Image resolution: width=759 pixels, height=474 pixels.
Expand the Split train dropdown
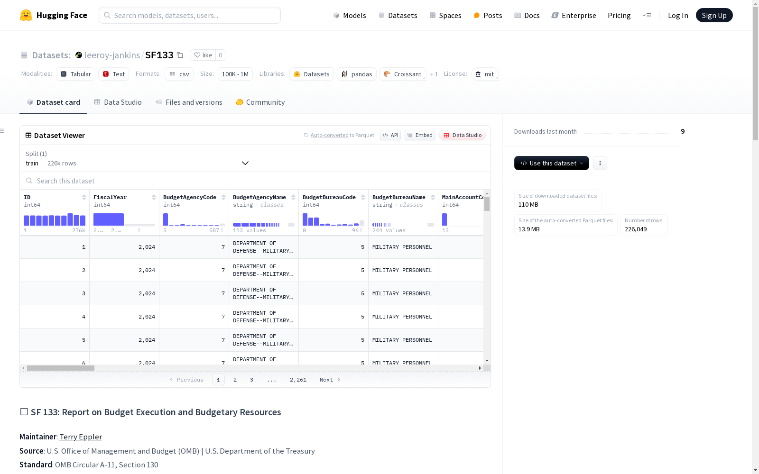coord(138,158)
